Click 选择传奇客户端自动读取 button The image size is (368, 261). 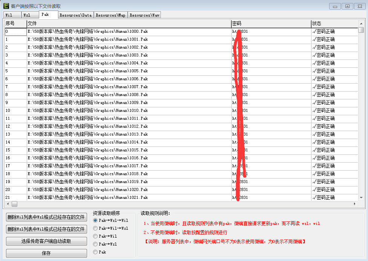pos(46,241)
